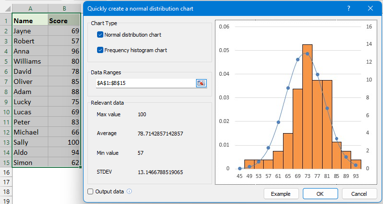Click the Cancel button

[x=359, y=194]
